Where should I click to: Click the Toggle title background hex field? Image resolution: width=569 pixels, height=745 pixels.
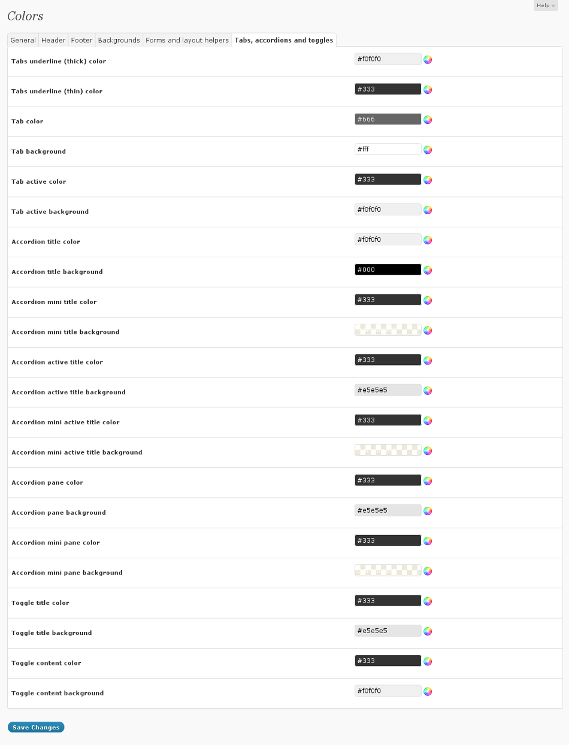click(x=388, y=631)
